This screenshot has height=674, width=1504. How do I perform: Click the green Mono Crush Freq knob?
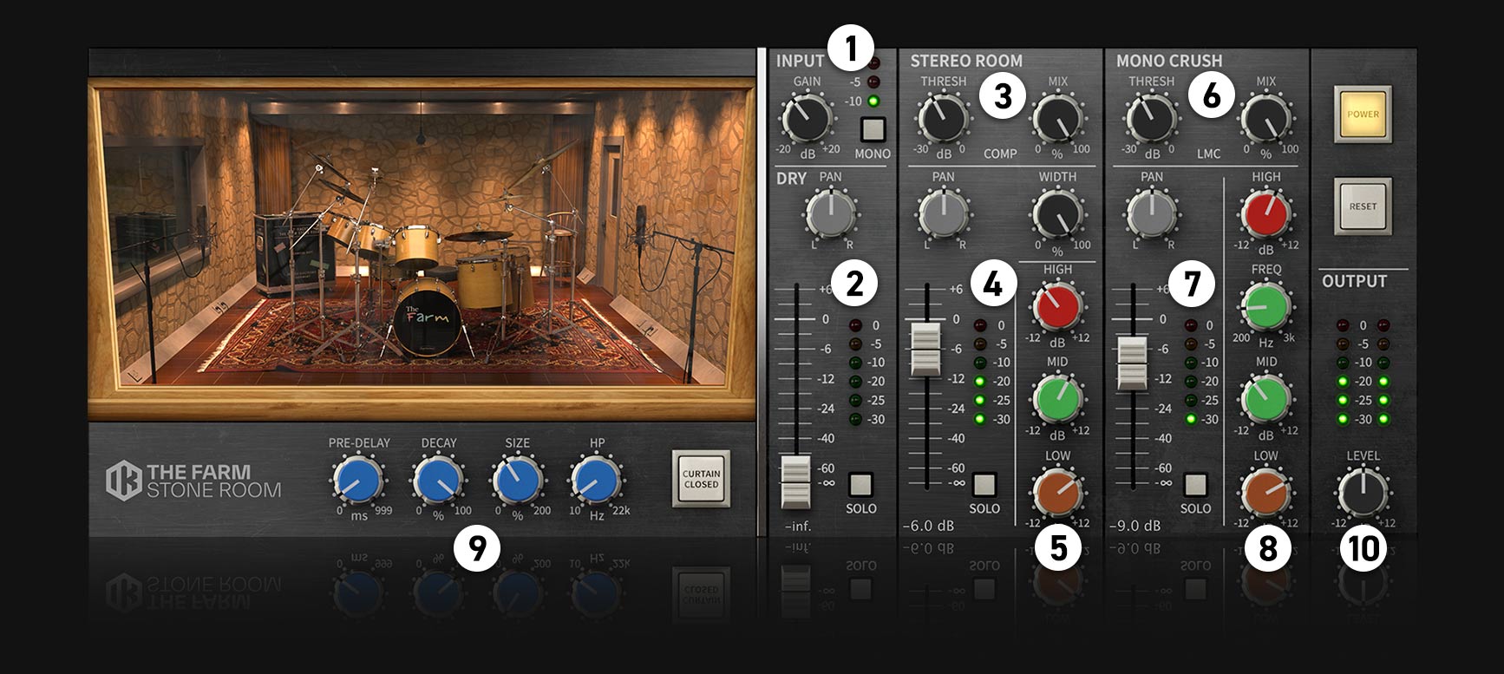[1265, 305]
